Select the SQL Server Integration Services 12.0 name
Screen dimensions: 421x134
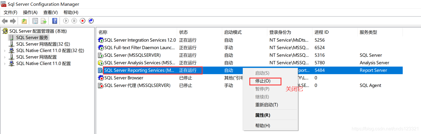coord(140,40)
